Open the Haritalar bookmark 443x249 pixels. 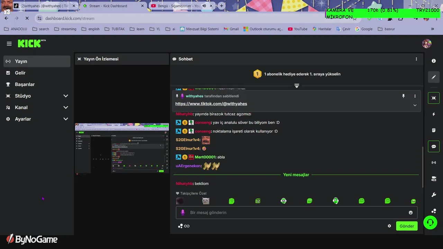coord(322,29)
